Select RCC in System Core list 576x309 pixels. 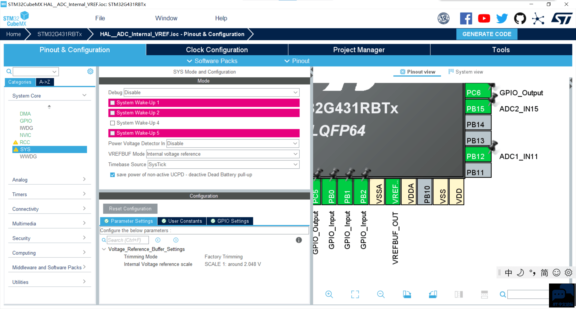pyautogui.click(x=25, y=142)
